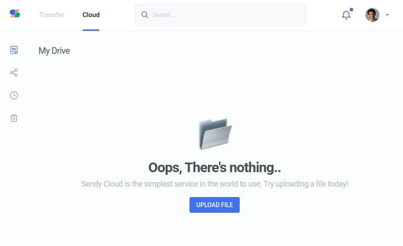Click the Sendy Cloud description text
The width and height of the screenshot is (403, 246).
point(170,184)
